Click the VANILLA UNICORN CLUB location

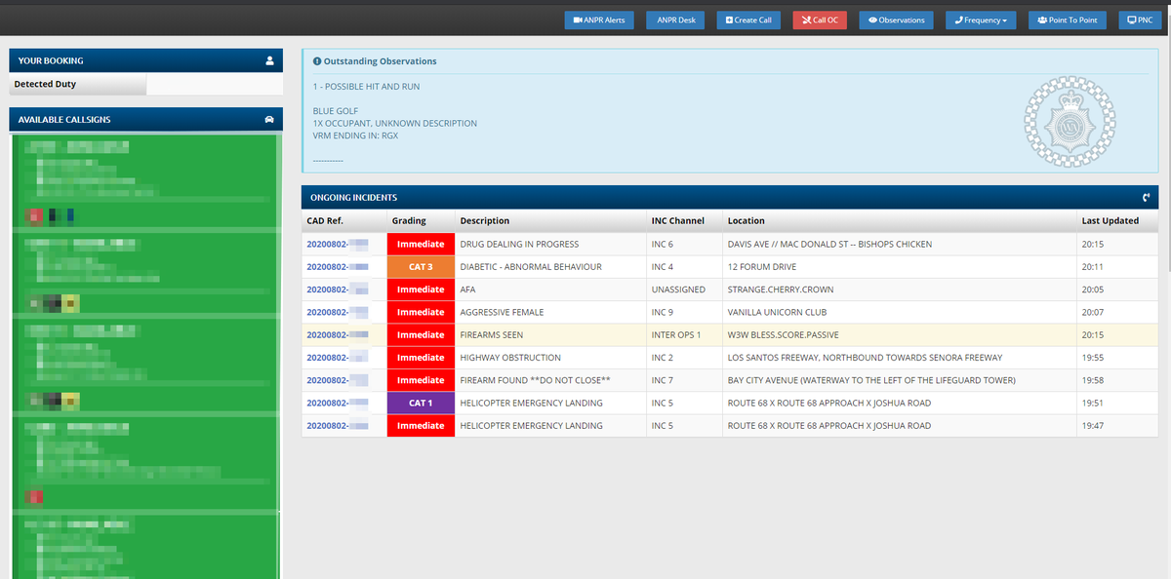coord(777,312)
